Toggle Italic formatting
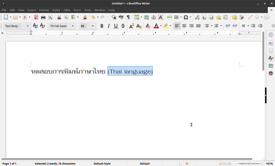Image resolution: width=275 pixels, height=166 pixels. tap(109, 26)
